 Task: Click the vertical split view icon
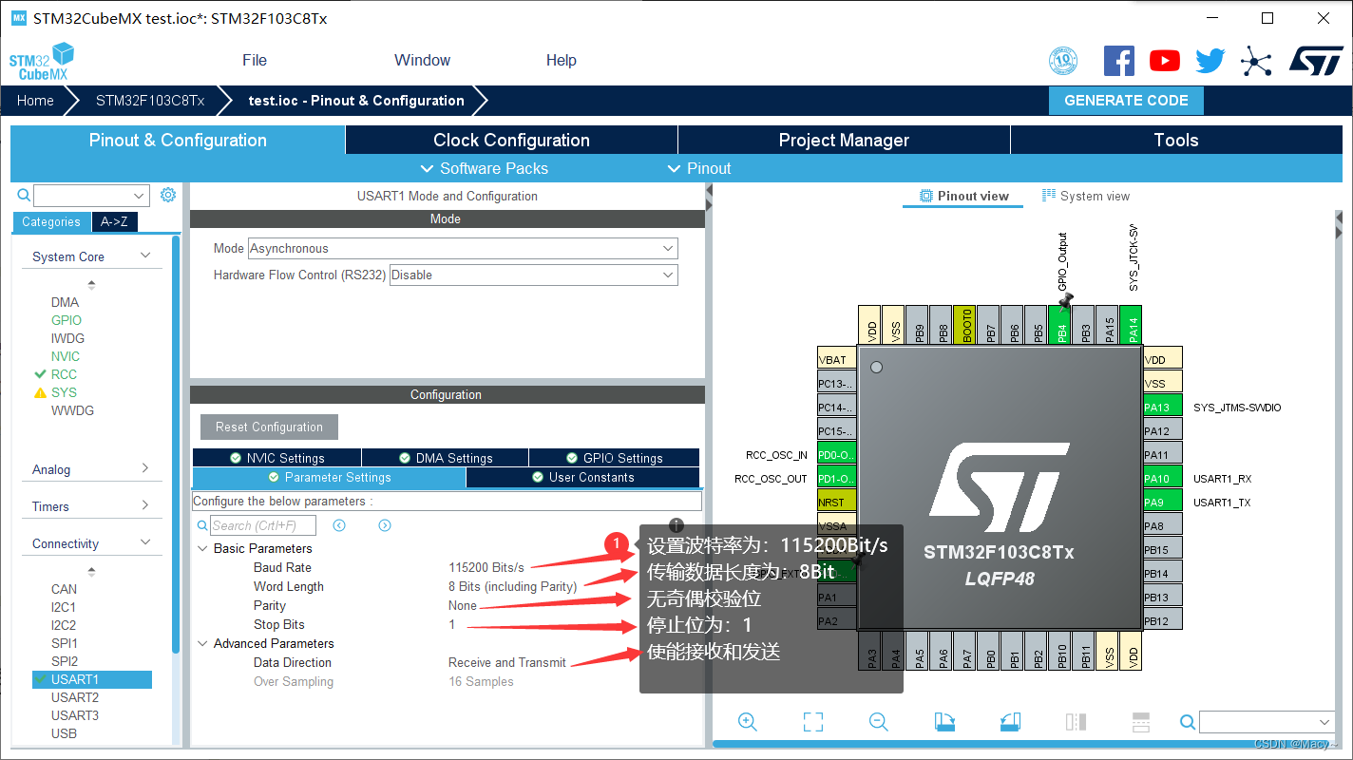coord(1076,722)
